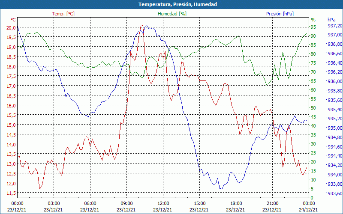Click the '24/12/21' date label
This screenshot has height=214, width=343.
point(308,210)
